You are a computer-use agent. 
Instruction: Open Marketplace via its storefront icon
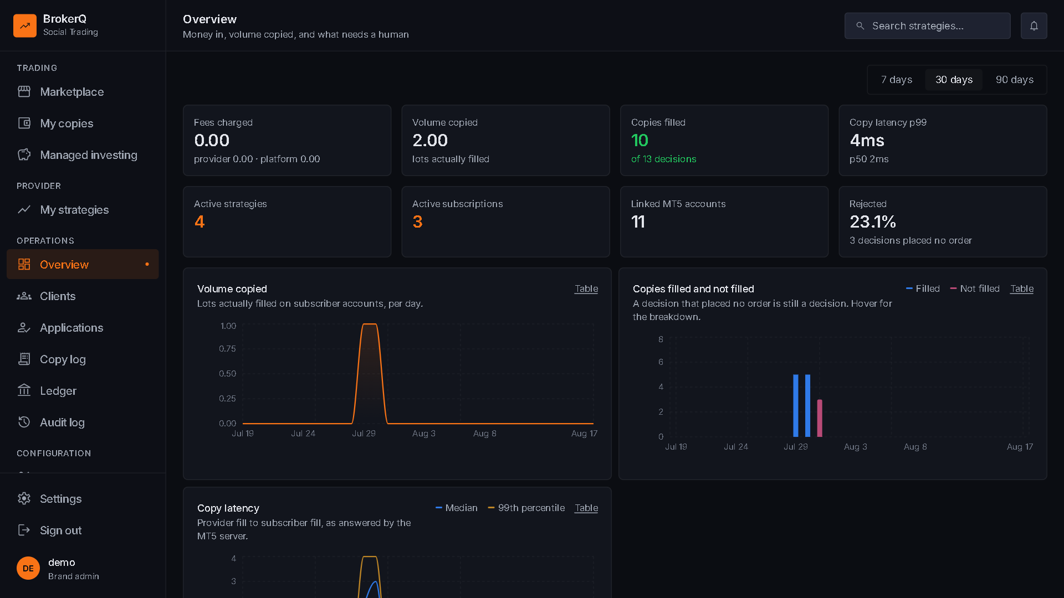click(x=24, y=91)
